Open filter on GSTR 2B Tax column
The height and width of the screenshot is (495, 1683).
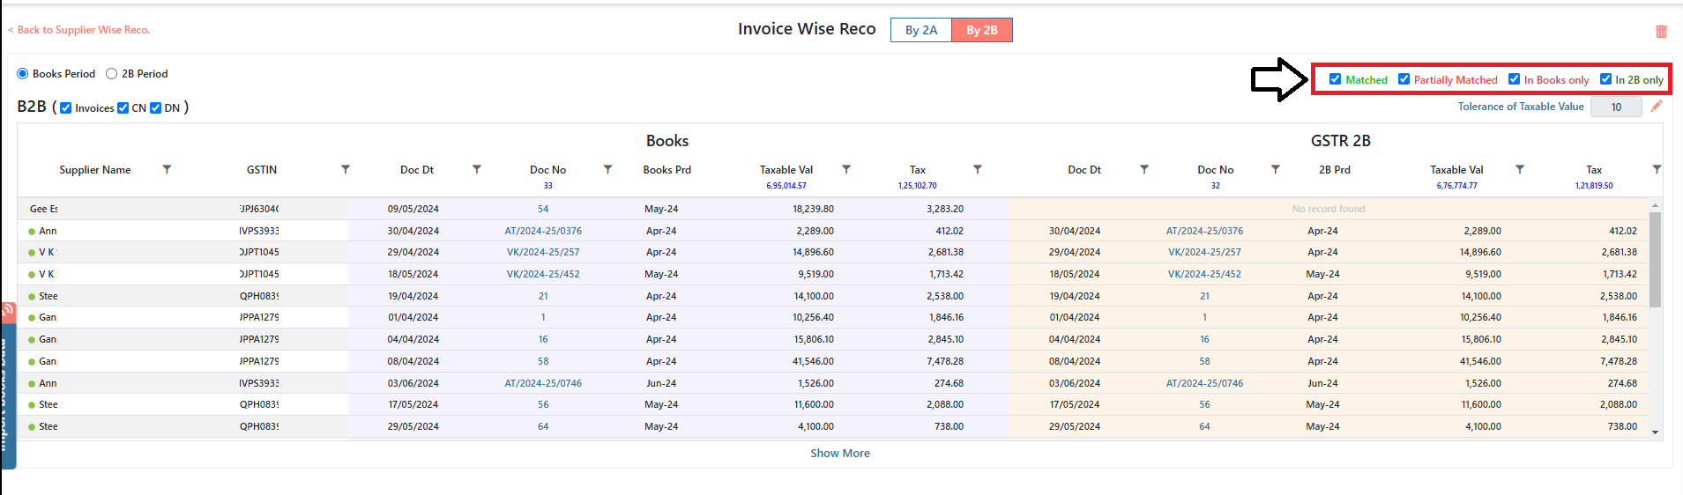click(1657, 169)
